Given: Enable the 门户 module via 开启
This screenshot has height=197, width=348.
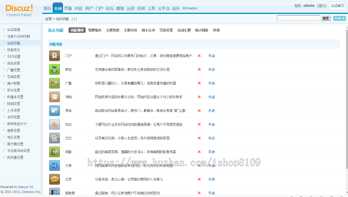Looking at the screenshot, I should tap(212, 56).
